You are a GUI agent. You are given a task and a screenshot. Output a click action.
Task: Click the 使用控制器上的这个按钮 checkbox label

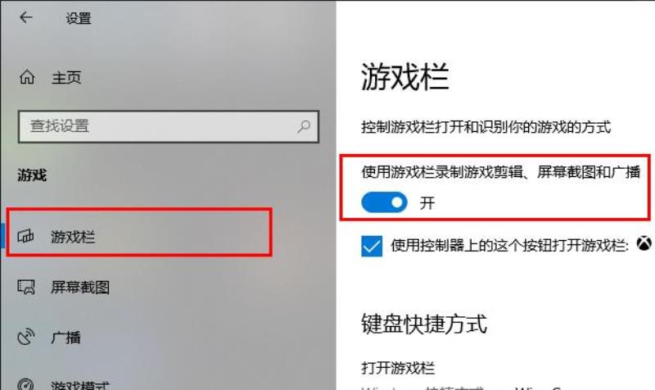point(509,245)
